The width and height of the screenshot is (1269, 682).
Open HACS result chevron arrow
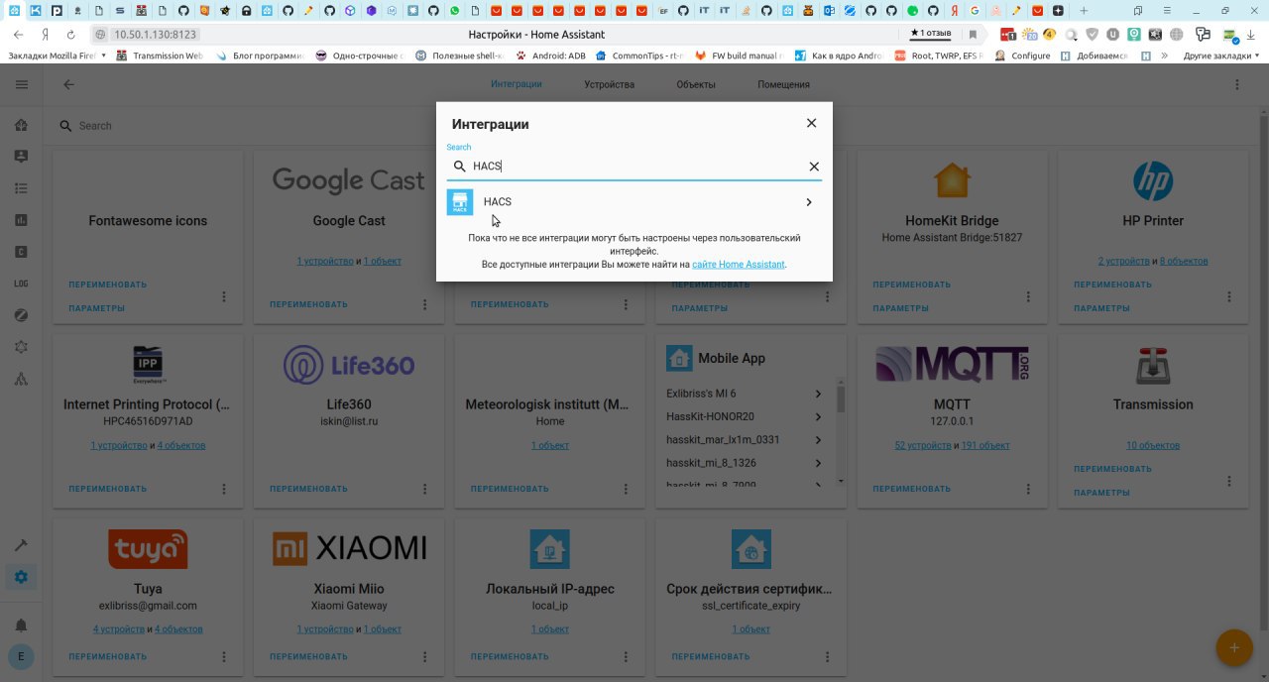pos(809,202)
